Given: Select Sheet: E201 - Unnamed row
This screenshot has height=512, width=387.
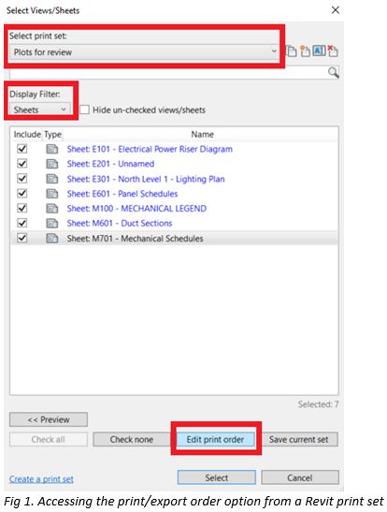Looking at the screenshot, I should click(175, 164).
